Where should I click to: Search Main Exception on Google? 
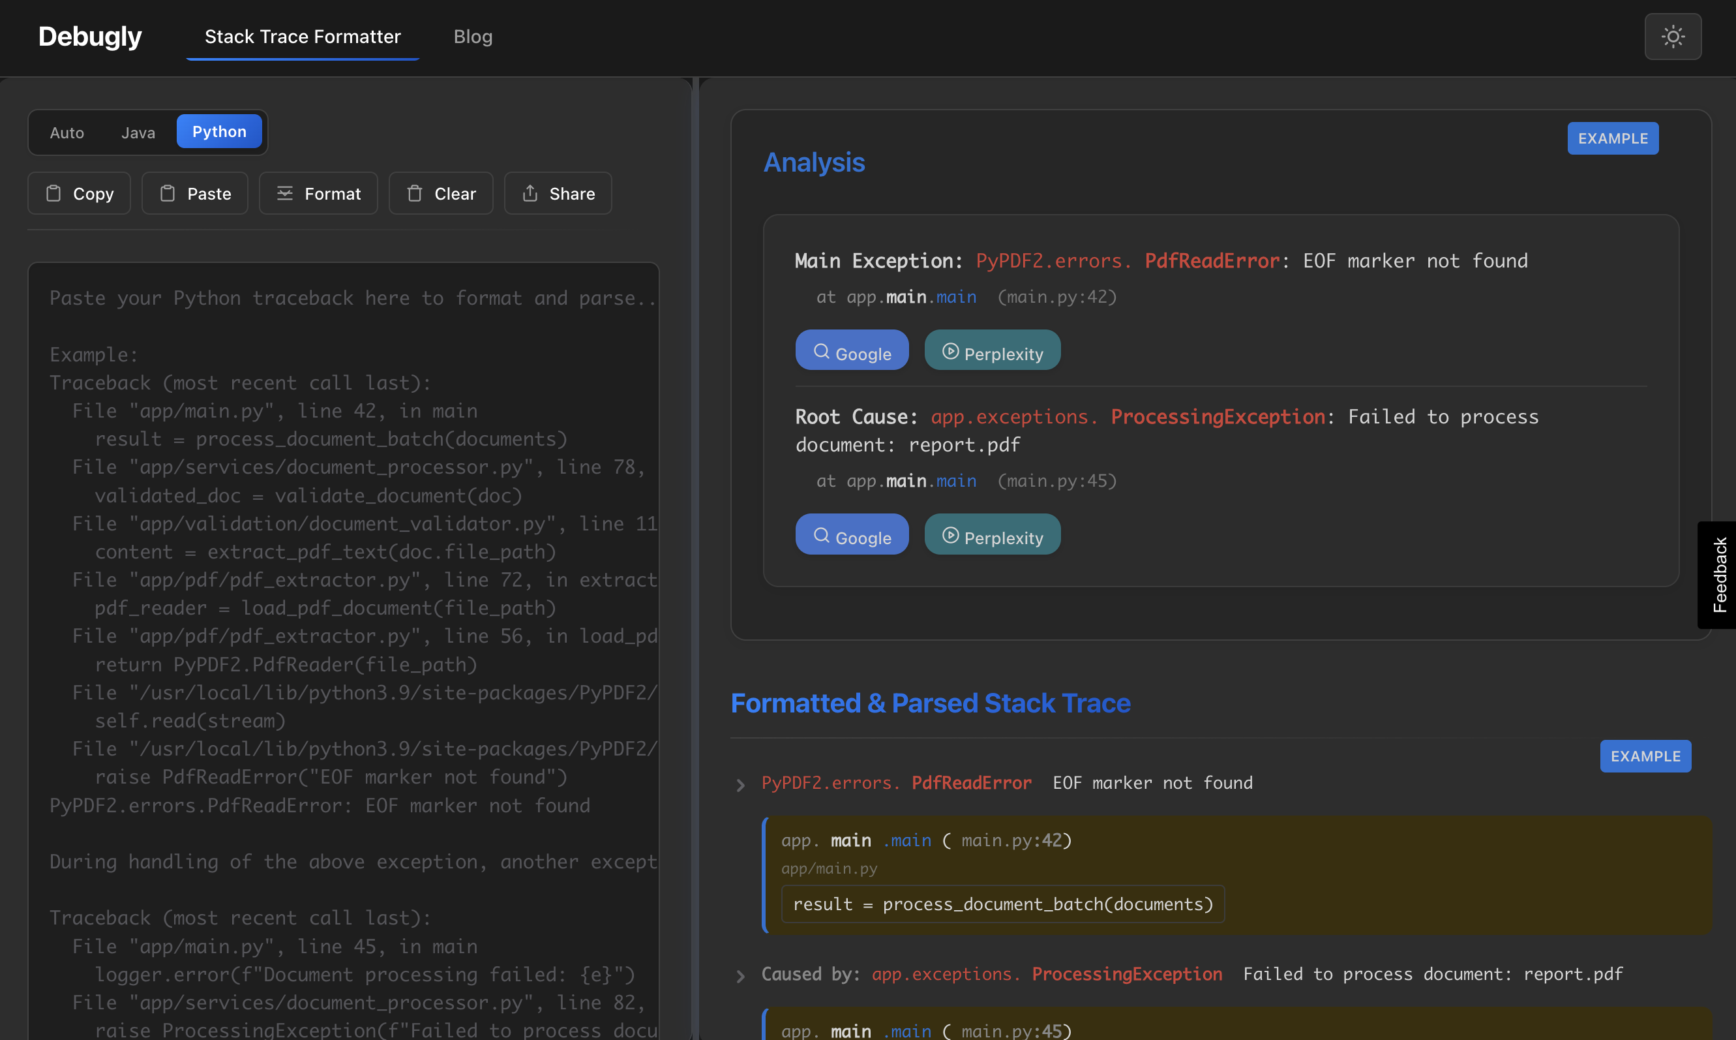pyautogui.click(x=852, y=350)
